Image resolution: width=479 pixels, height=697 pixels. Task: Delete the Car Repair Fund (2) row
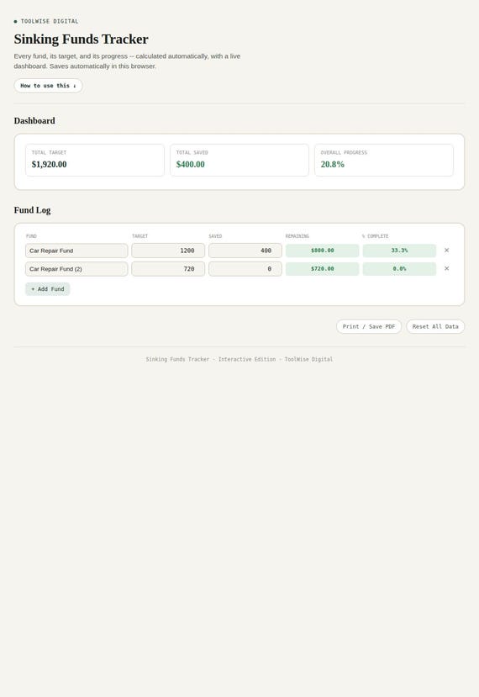tap(446, 268)
